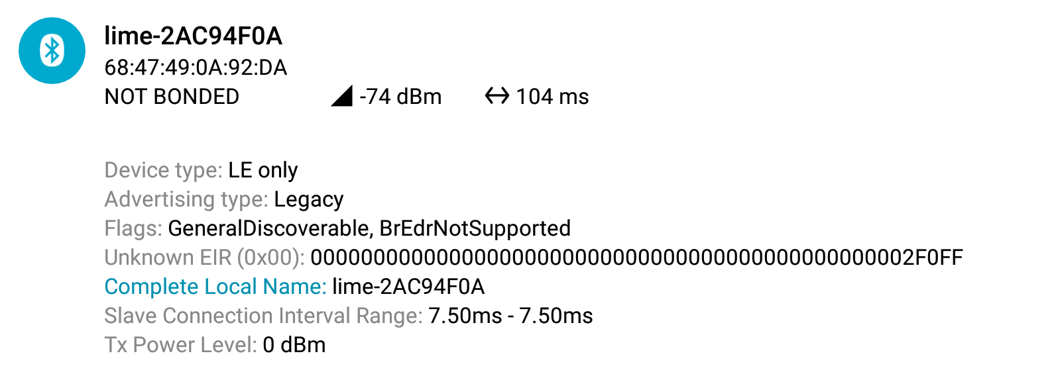Image resolution: width=1062 pixels, height=376 pixels.
Task: Click MAC address 68:47:49:0A:92:DA
Action: pos(196,68)
